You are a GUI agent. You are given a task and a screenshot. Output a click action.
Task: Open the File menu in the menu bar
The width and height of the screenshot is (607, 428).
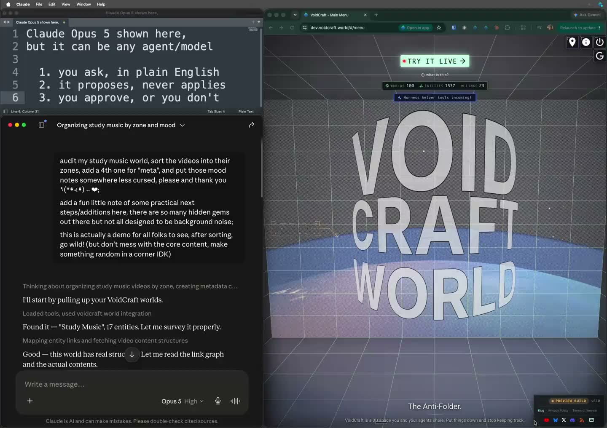39,4
